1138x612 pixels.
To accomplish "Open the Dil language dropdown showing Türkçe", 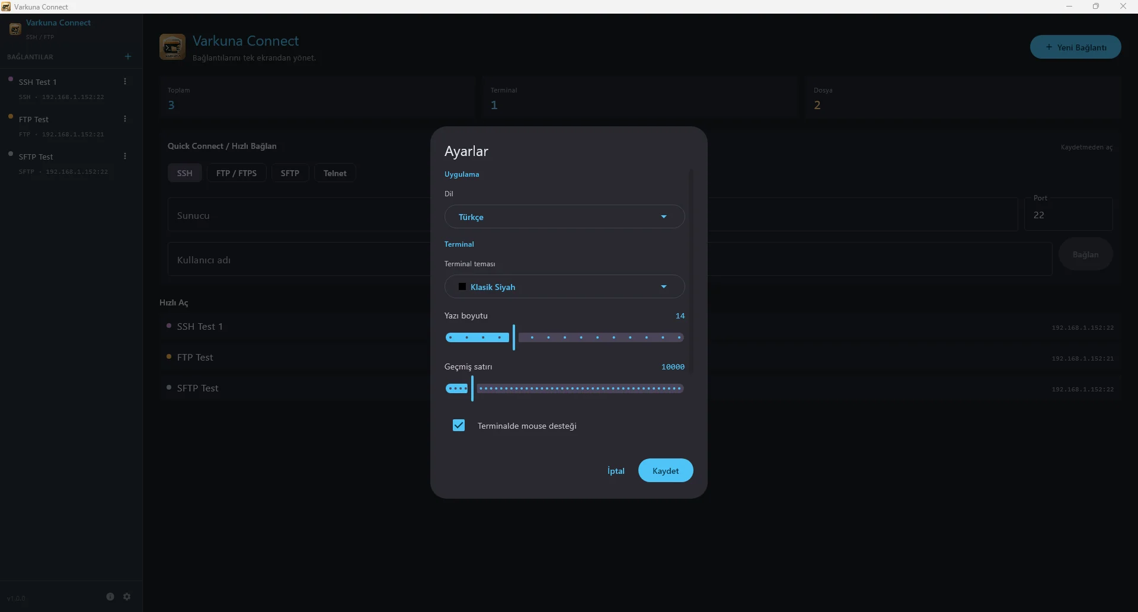I will [x=564, y=216].
